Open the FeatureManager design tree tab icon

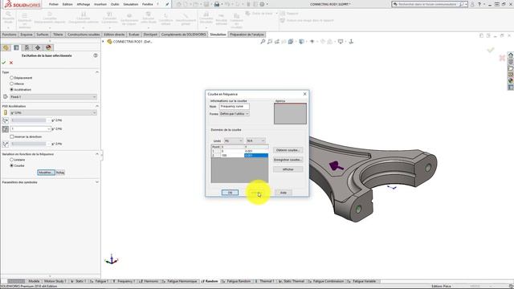[6, 48]
